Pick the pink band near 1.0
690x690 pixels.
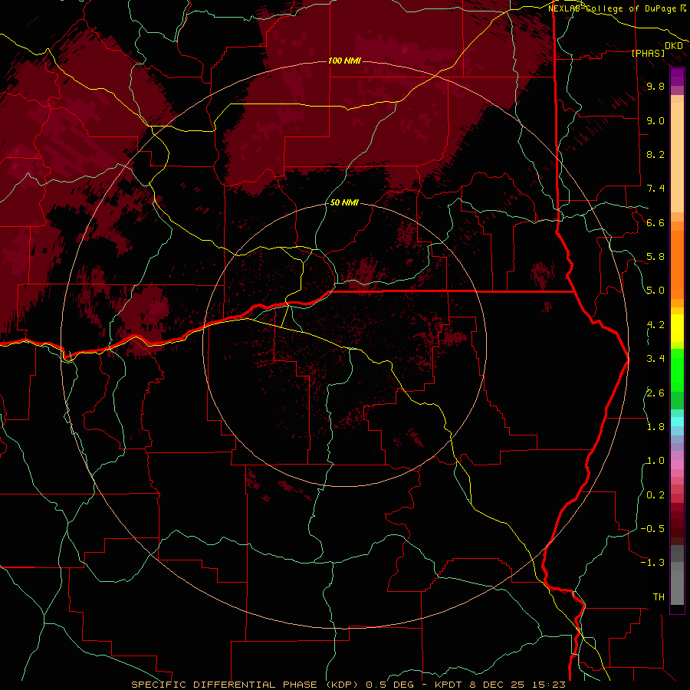(x=677, y=465)
